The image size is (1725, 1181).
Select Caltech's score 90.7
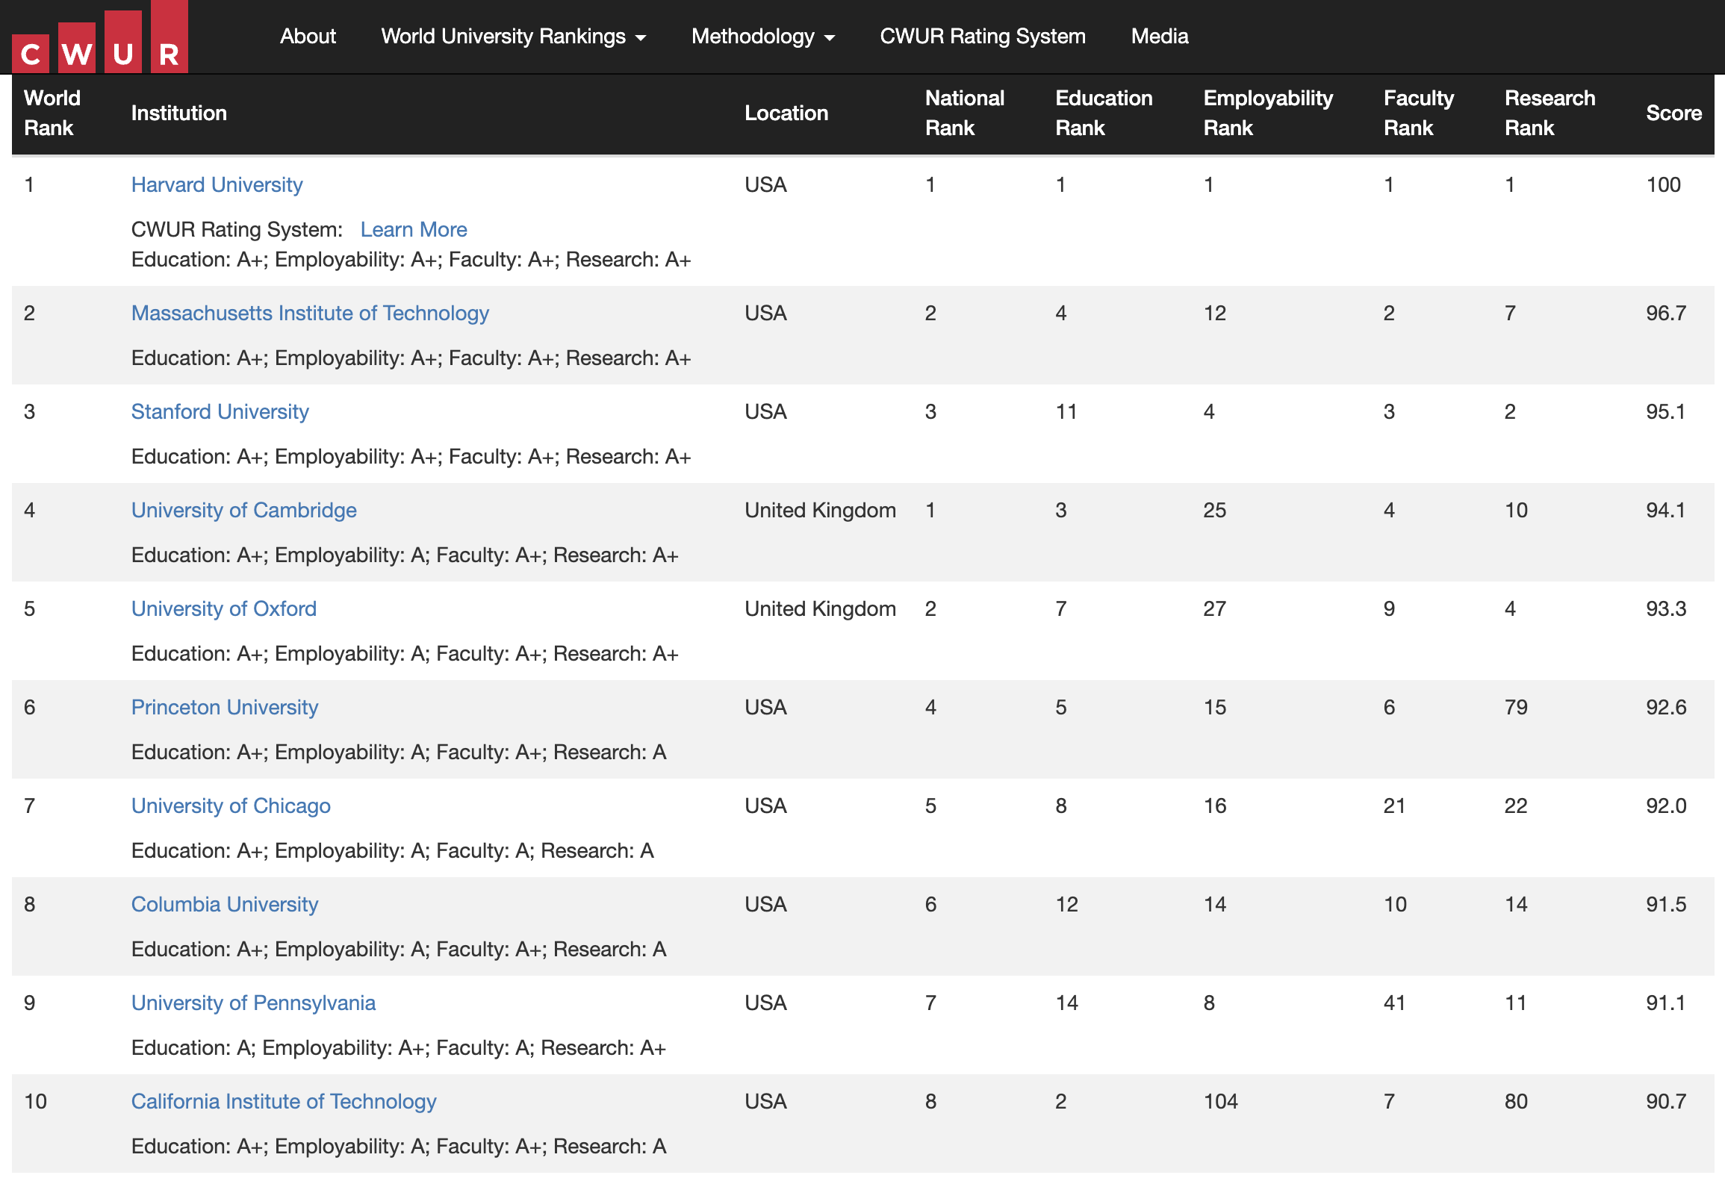[x=1666, y=1101]
